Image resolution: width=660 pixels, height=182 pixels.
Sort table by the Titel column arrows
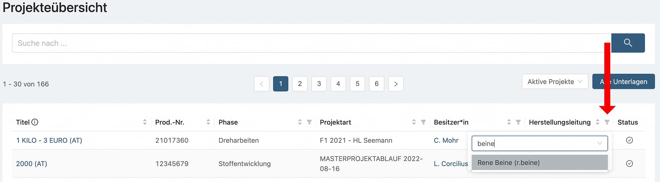tap(145, 122)
